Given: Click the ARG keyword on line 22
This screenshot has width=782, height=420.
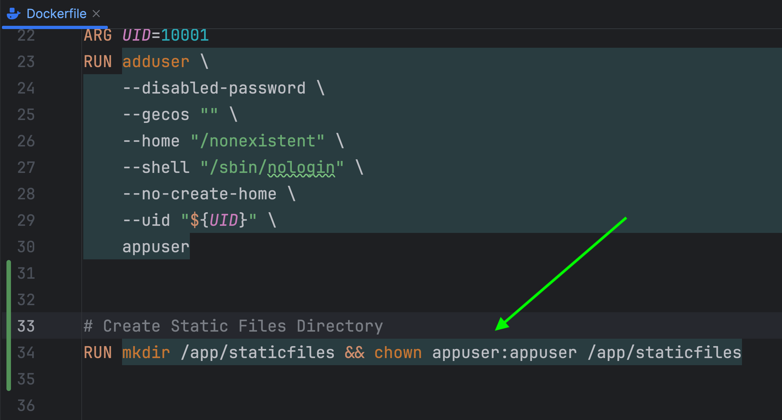Looking at the screenshot, I should coord(98,35).
